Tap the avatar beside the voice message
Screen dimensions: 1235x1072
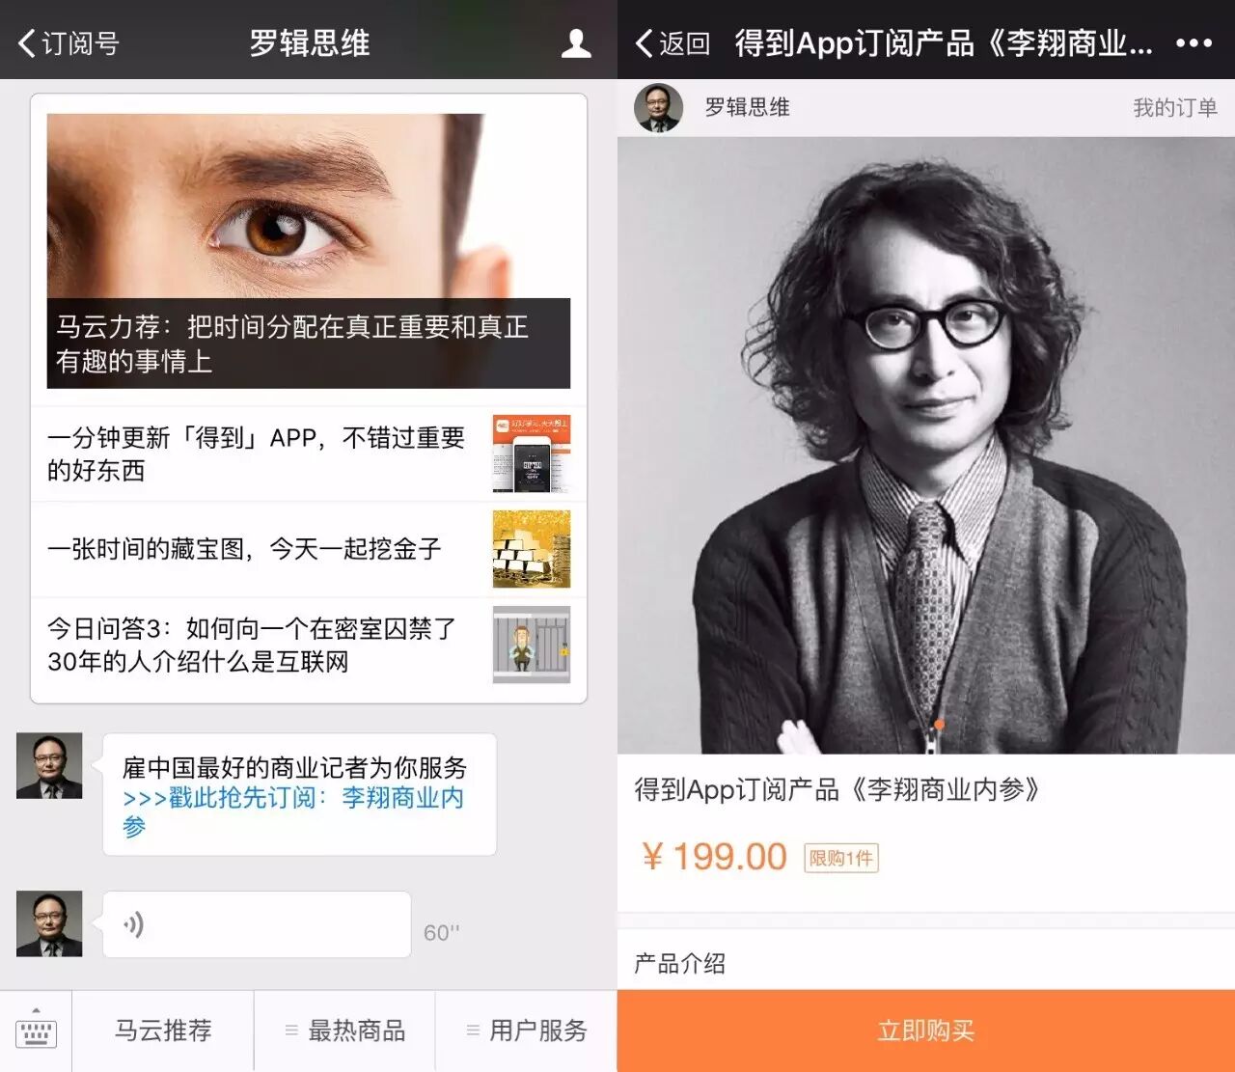click(49, 924)
